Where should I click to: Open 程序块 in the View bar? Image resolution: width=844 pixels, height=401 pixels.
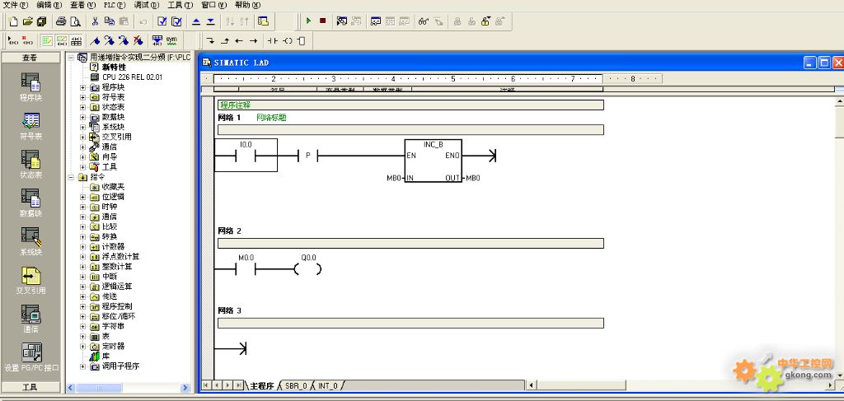point(30,87)
